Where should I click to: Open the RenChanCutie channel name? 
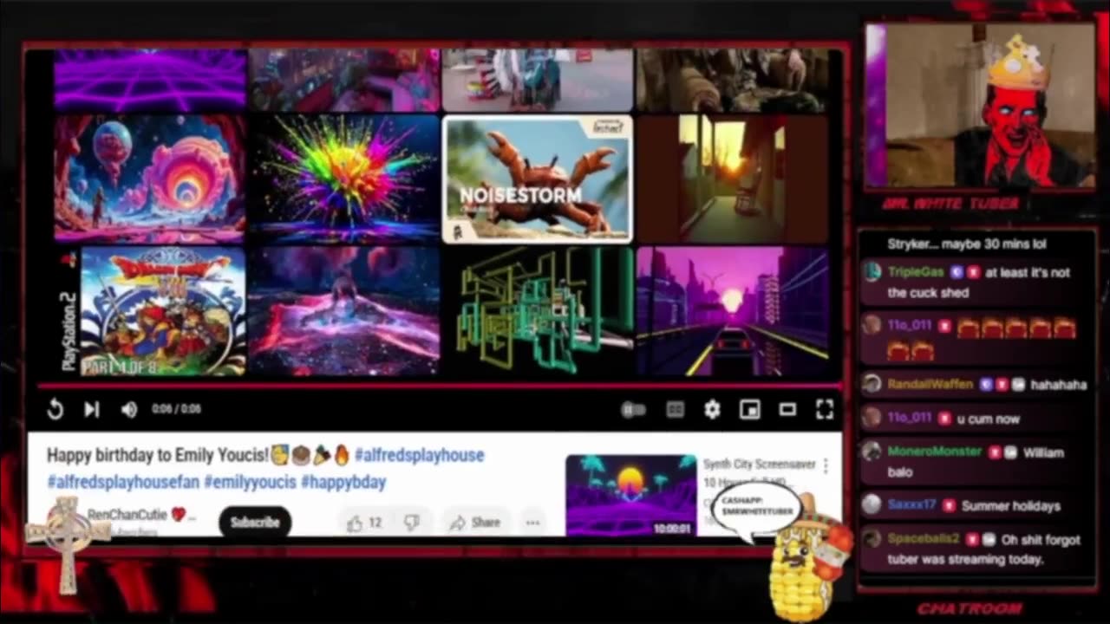[127, 515]
